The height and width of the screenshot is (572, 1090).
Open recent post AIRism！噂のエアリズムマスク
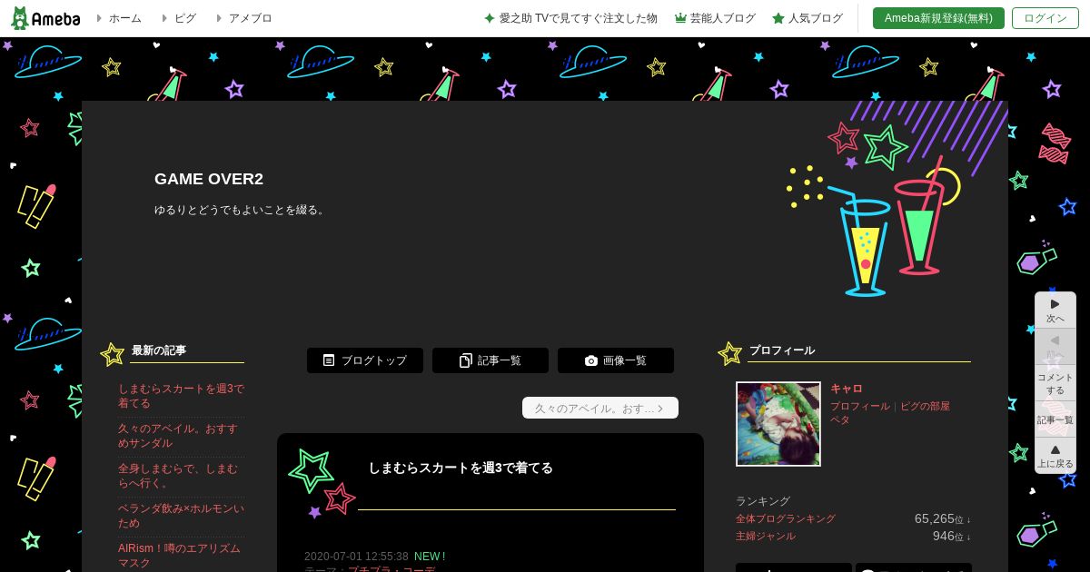[181, 556]
